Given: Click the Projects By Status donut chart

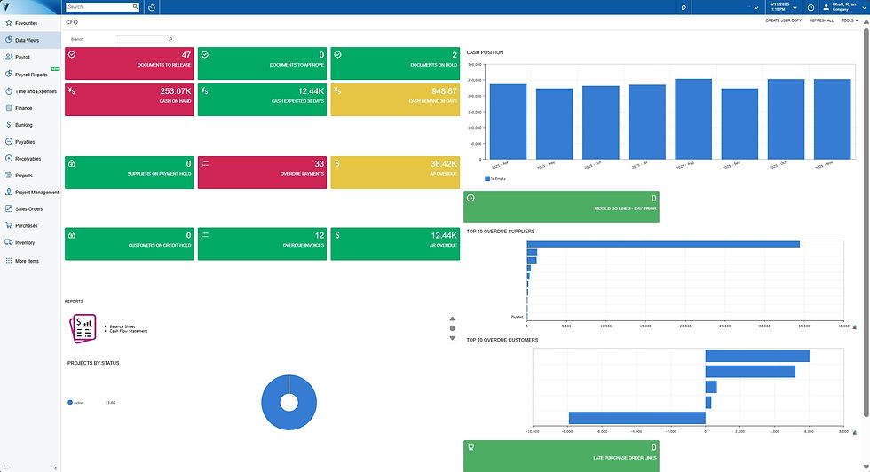Looking at the screenshot, I should pyautogui.click(x=289, y=402).
